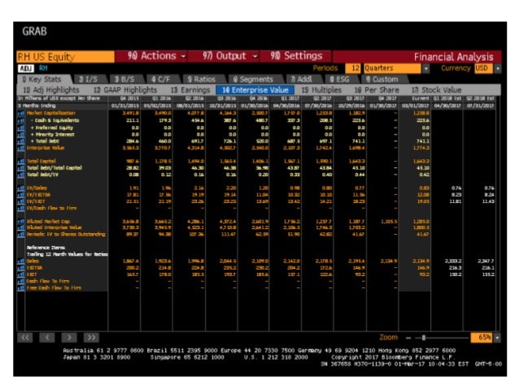Open chart icon for Total Debt/EV row

point(21,175)
